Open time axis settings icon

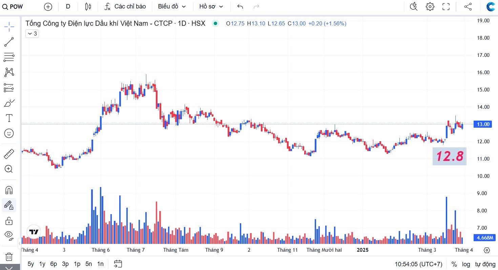[487, 250]
